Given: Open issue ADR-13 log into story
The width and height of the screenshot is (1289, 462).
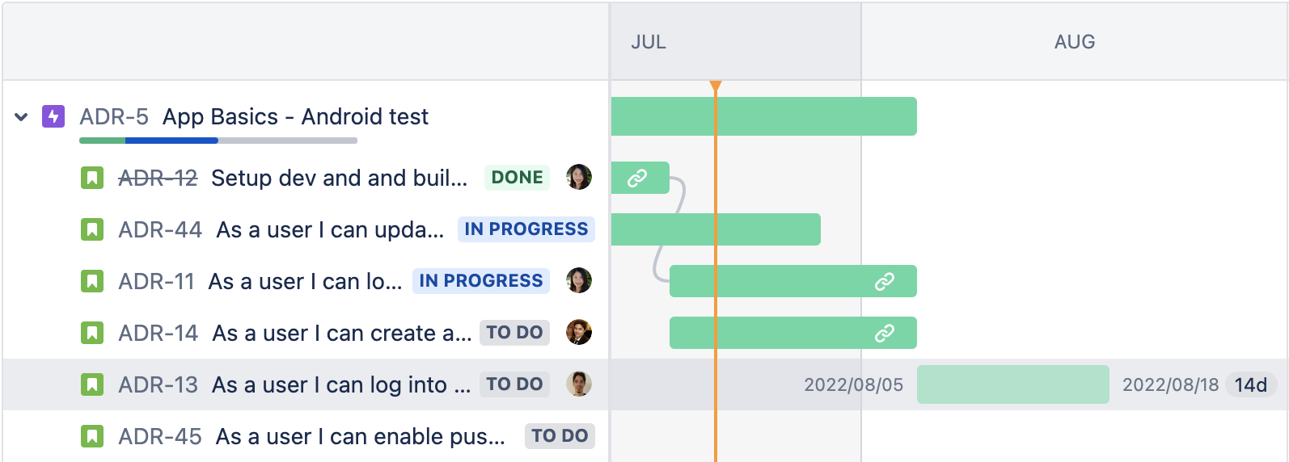Looking at the screenshot, I should 340,385.
